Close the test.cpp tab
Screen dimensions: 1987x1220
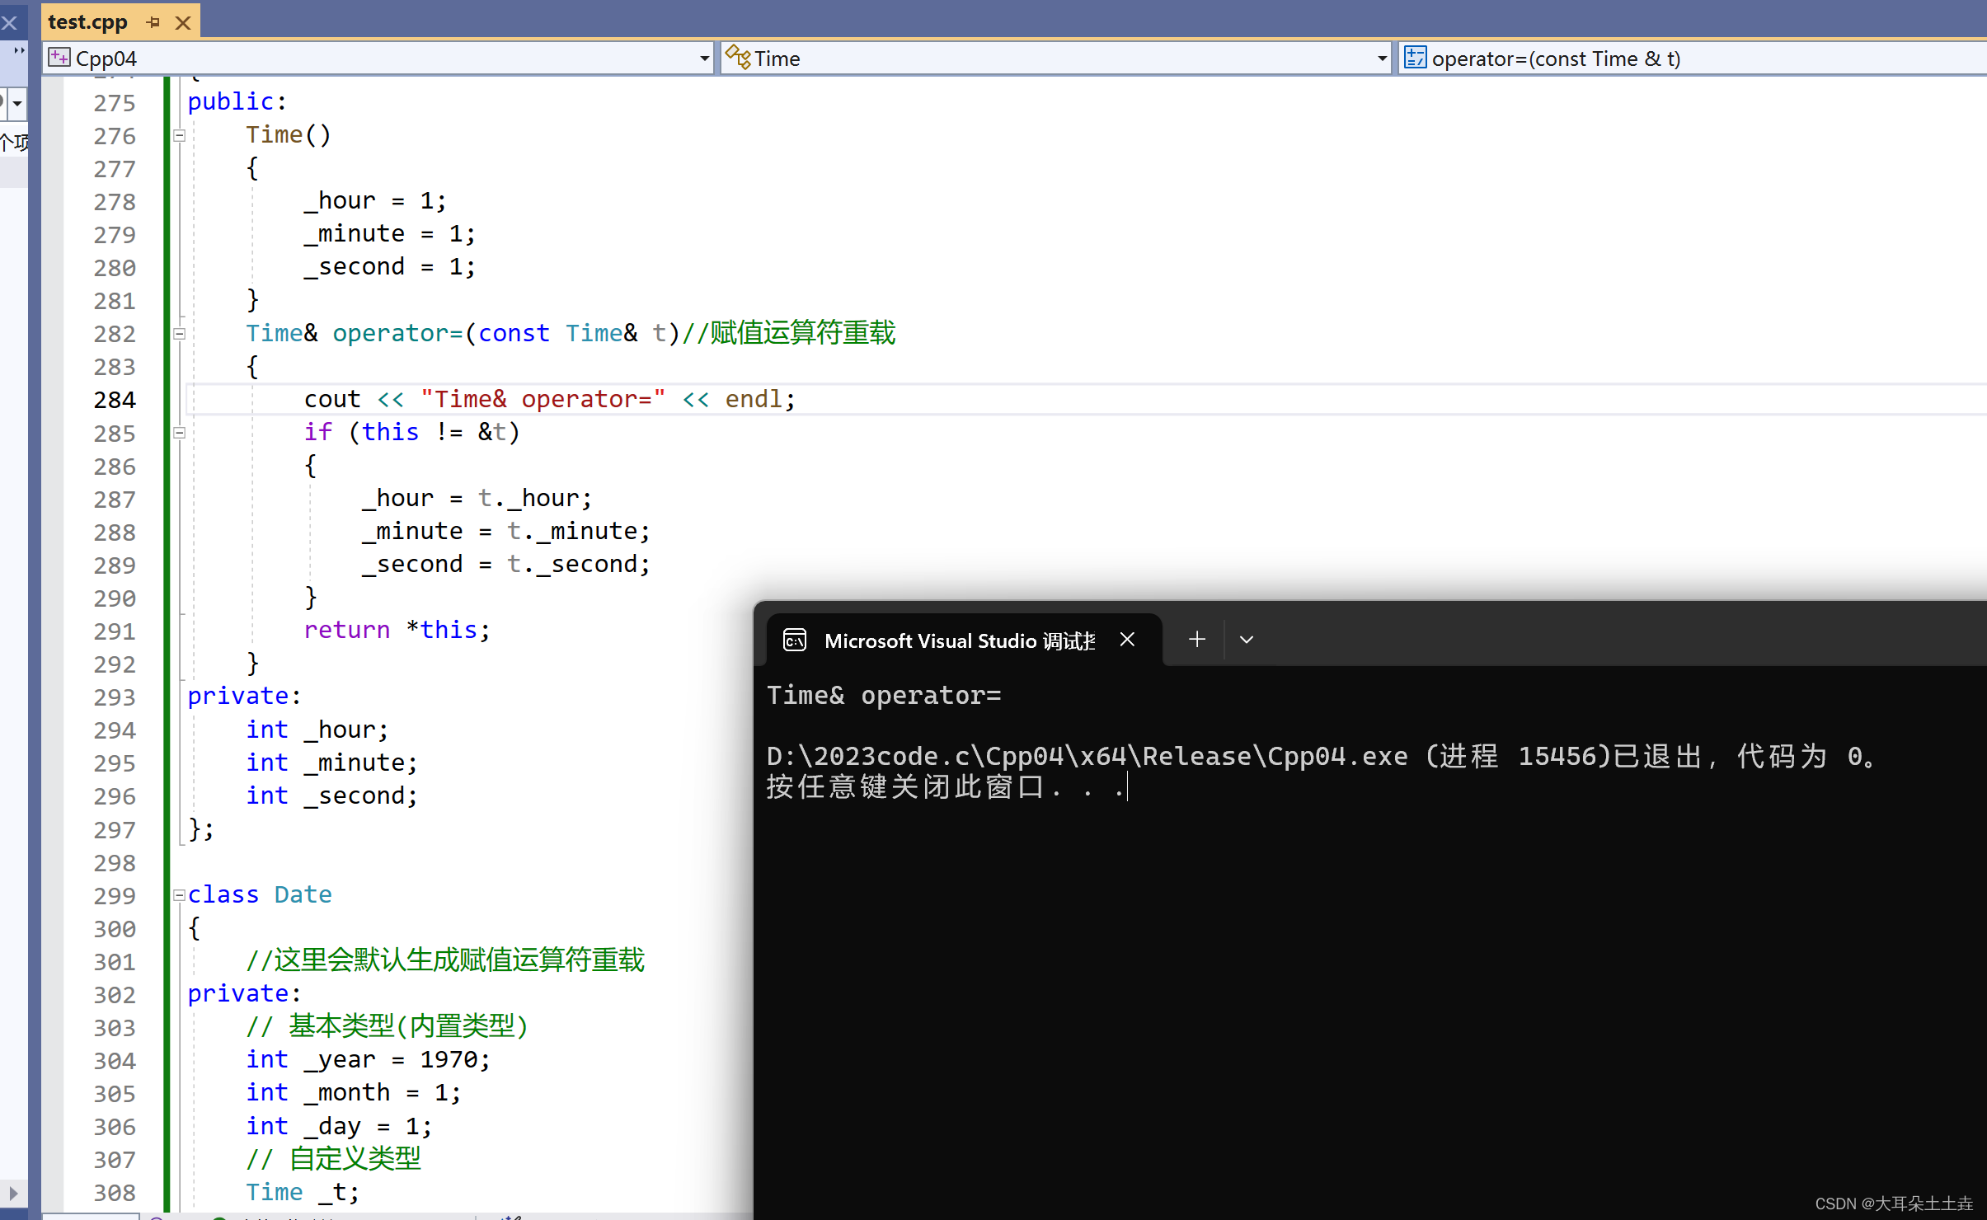[183, 23]
